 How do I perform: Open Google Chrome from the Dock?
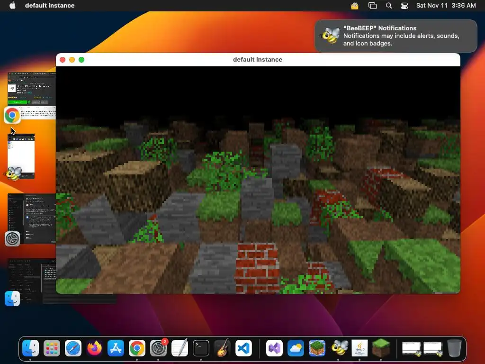point(137,348)
